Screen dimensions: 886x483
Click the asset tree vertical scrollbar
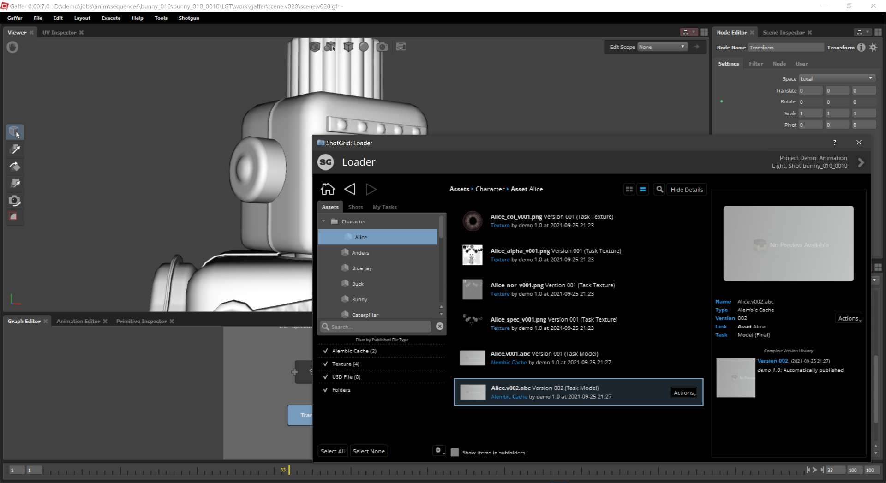pyautogui.click(x=441, y=227)
